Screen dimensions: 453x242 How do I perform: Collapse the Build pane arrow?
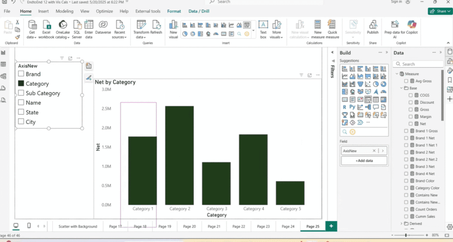point(387,53)
